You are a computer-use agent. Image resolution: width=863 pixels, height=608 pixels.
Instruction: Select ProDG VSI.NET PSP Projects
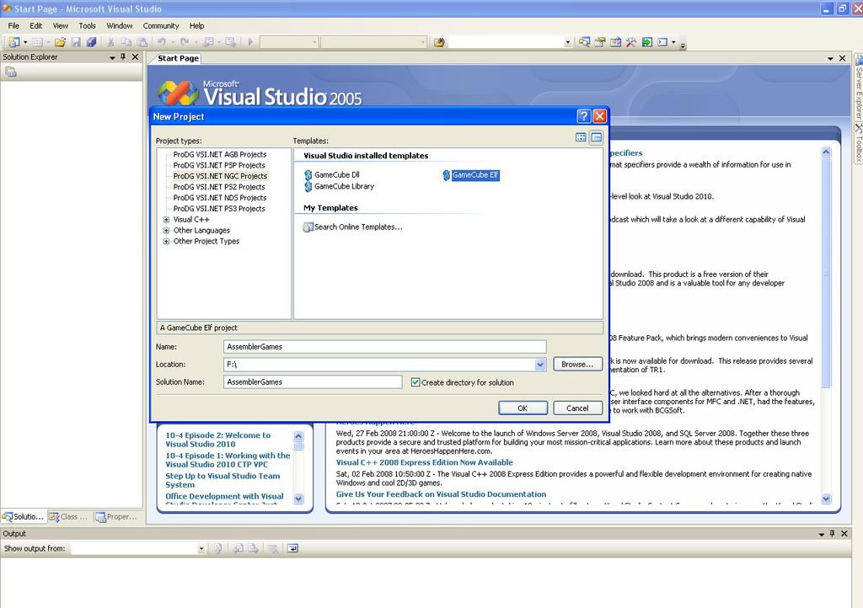pos(219,165)
